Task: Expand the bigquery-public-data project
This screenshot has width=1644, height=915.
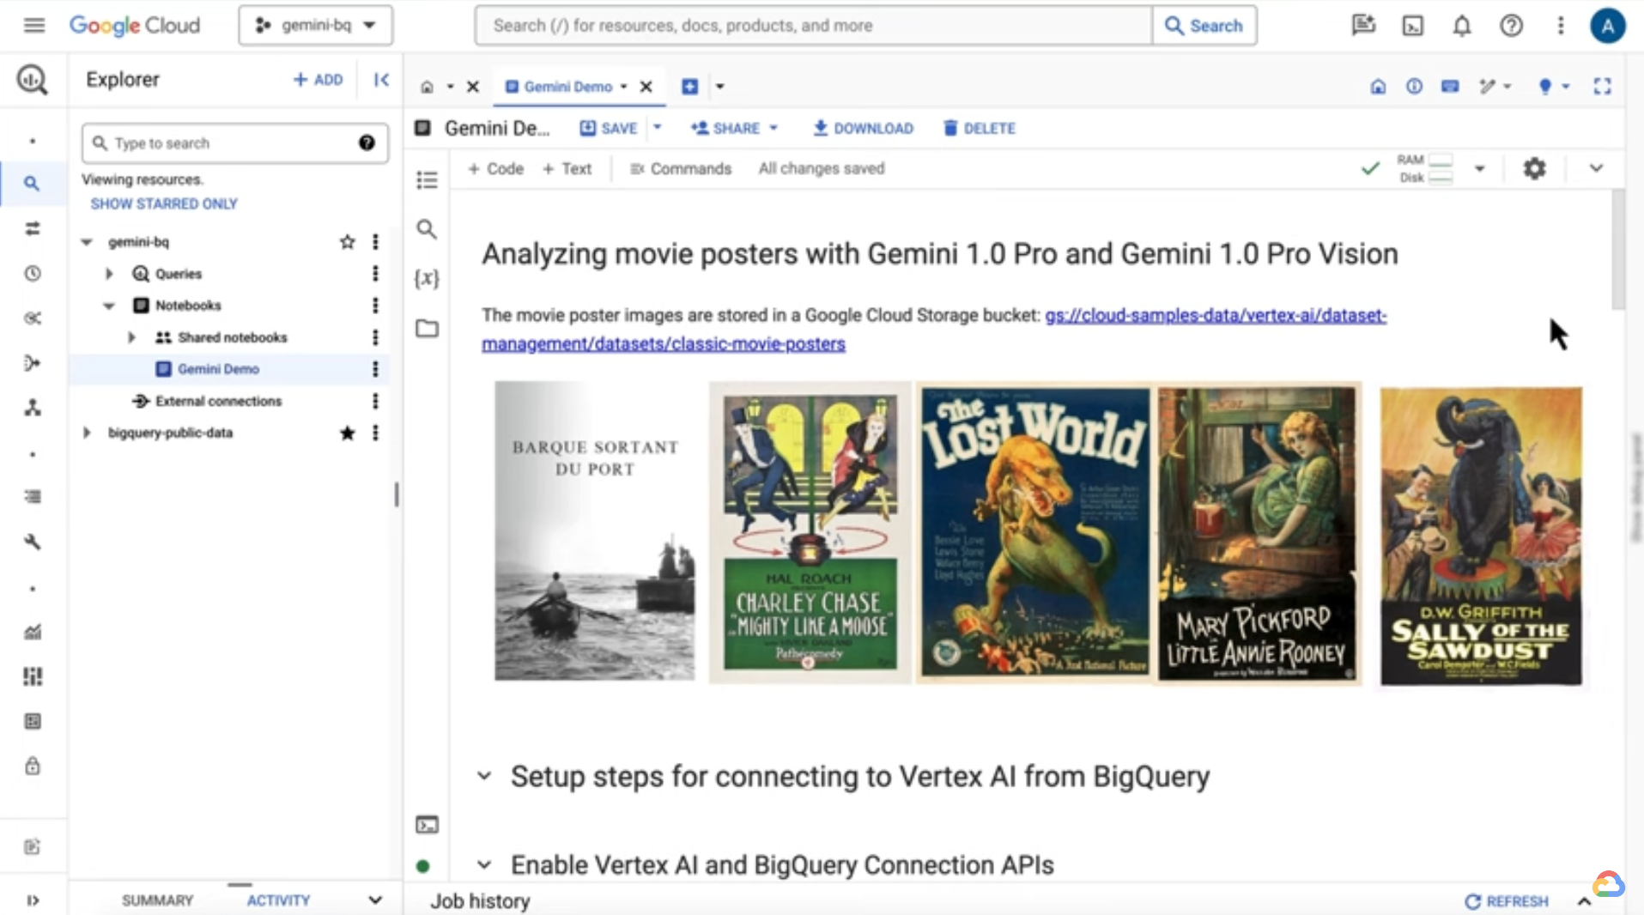Action: coord(87,433)
